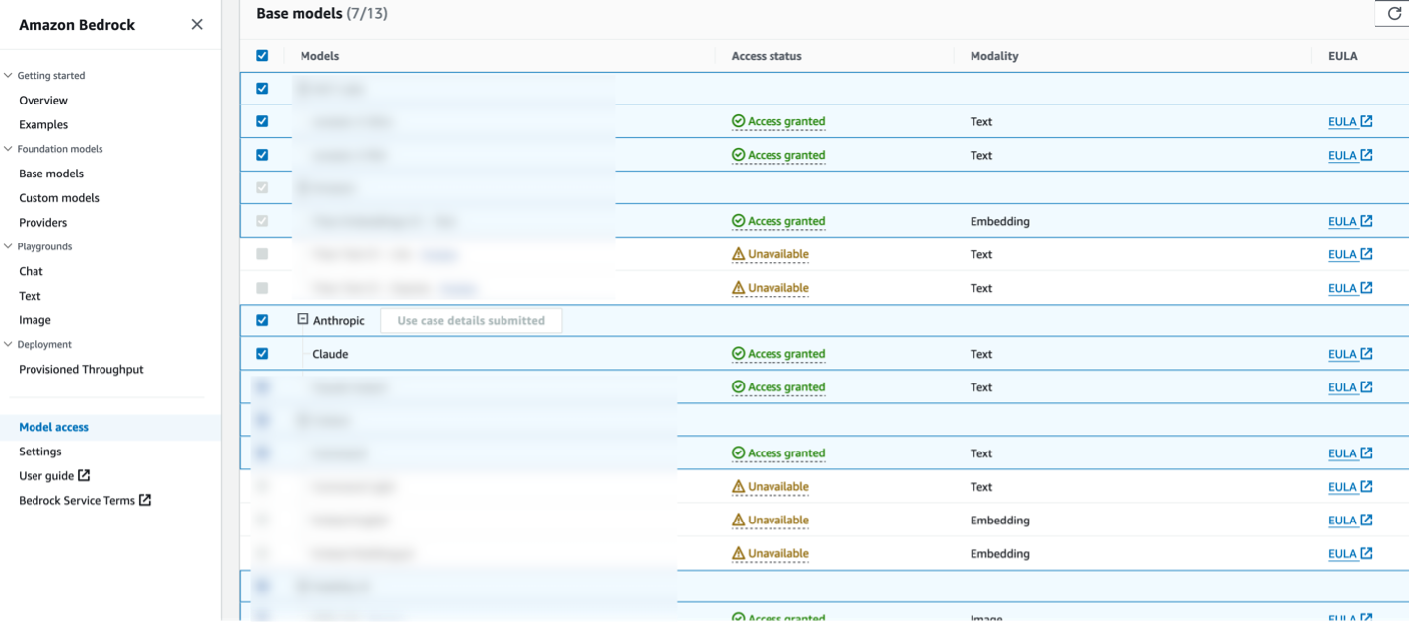Click the Text modality cell in Claude row
1409x626 pixels.
(x=981, y=354)
